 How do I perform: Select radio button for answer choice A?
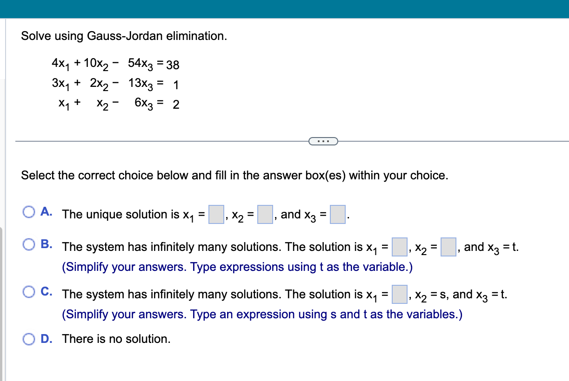[29, 211]
